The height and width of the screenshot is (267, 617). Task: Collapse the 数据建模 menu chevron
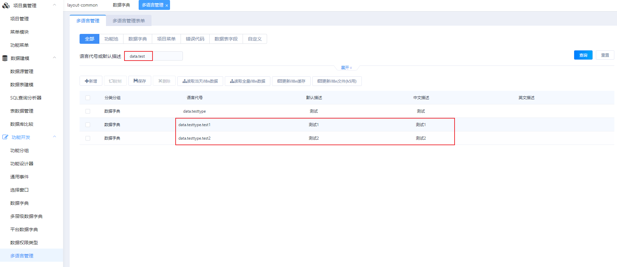54,58
